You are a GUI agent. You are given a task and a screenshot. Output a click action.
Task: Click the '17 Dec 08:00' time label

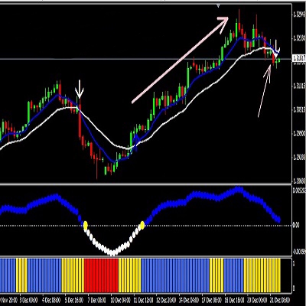click(212, 299)
